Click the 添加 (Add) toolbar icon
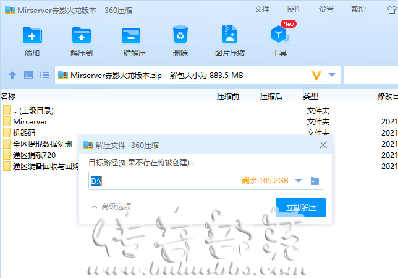The image size is (398, 278). pos(32,36)
